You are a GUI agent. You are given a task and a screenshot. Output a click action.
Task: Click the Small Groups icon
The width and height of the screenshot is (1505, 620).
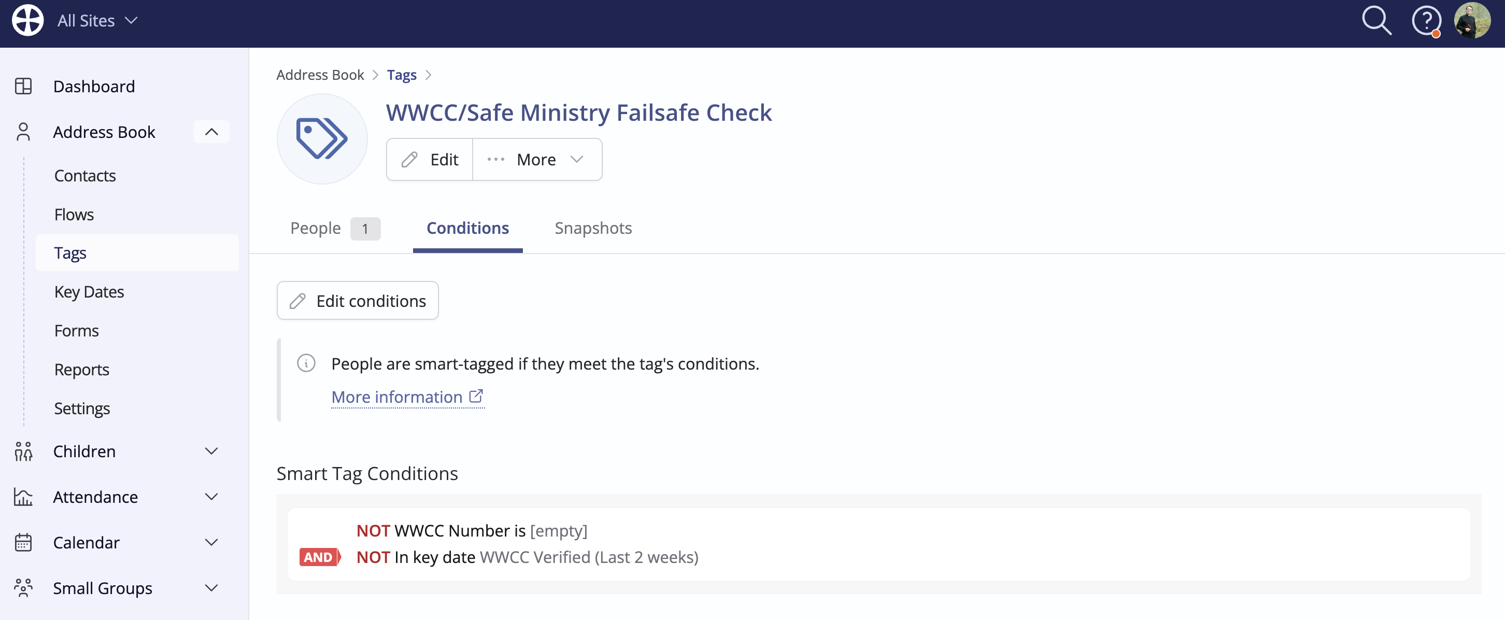click(x=23, y=588)
